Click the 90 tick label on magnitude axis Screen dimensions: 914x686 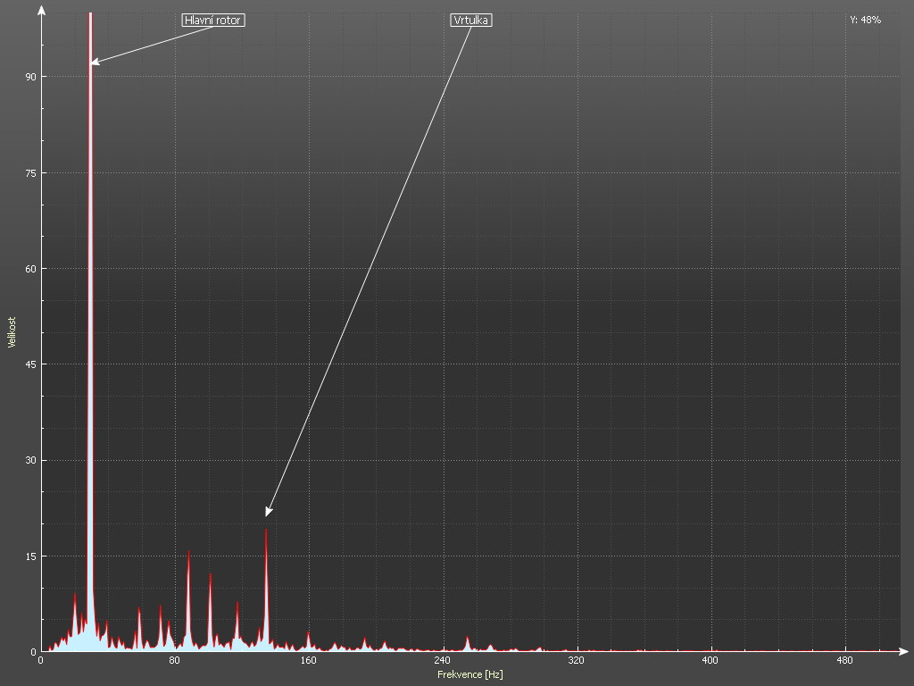point(29,77)
